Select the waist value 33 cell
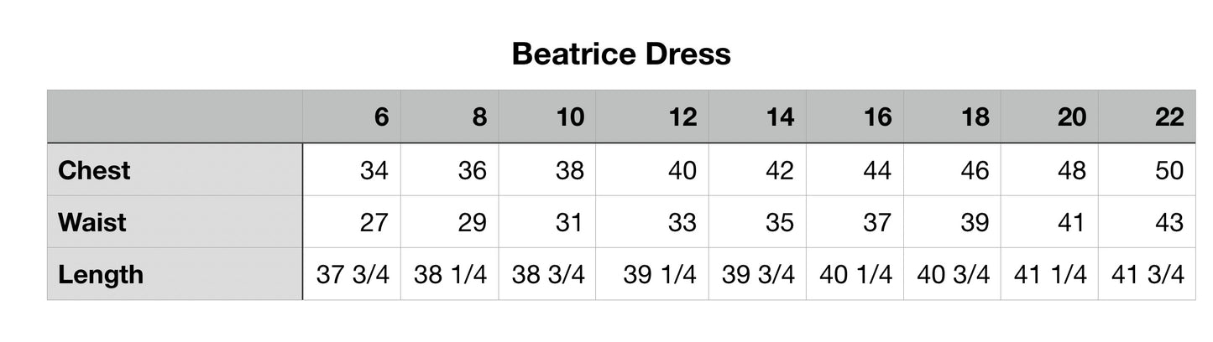Image resolution: width=1213 pixels, height=342 pixels. 682,222
